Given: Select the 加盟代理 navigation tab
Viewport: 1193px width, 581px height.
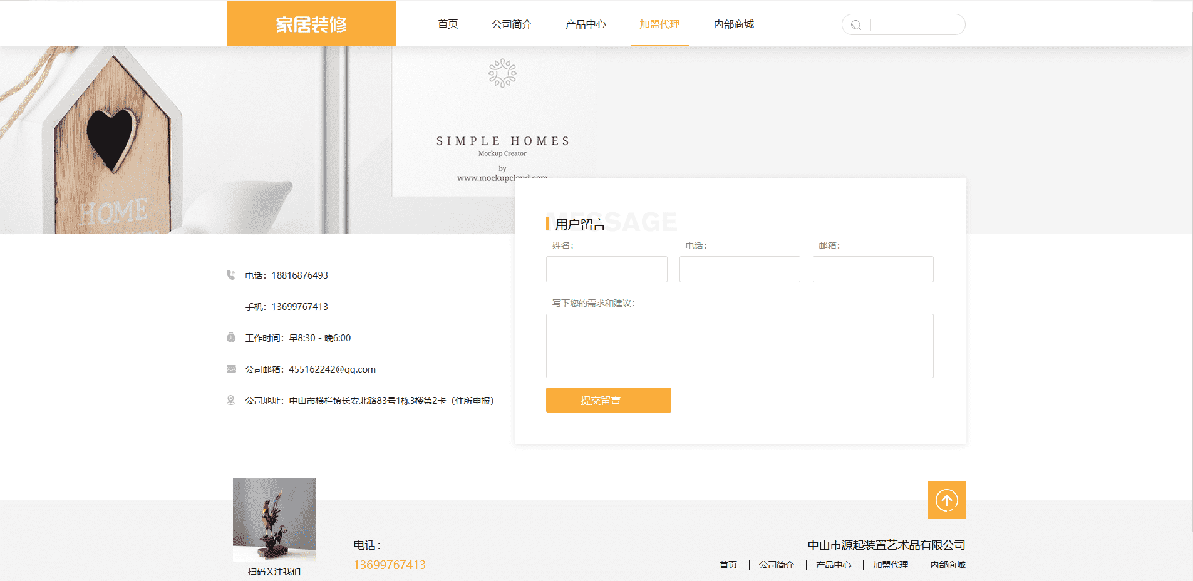Looking at the screenshot, I should [659, 24].
